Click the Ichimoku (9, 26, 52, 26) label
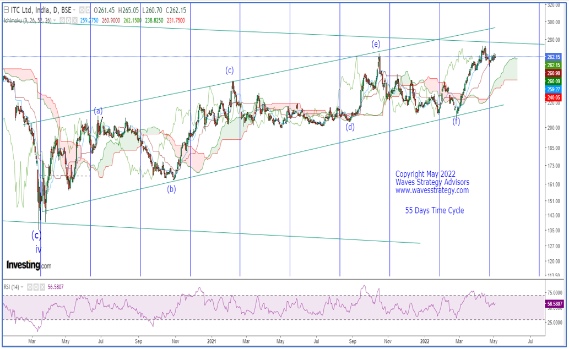The height and width of the screenshot is (349, 569). [28, 20]
